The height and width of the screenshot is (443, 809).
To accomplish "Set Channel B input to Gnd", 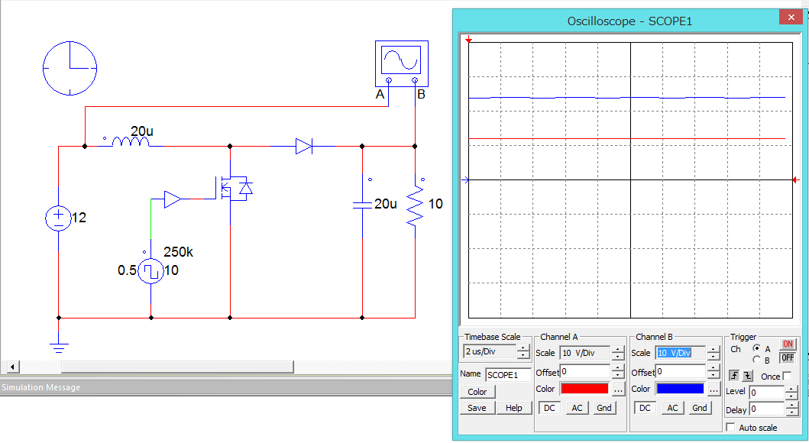I will click(x=700, y=408).
